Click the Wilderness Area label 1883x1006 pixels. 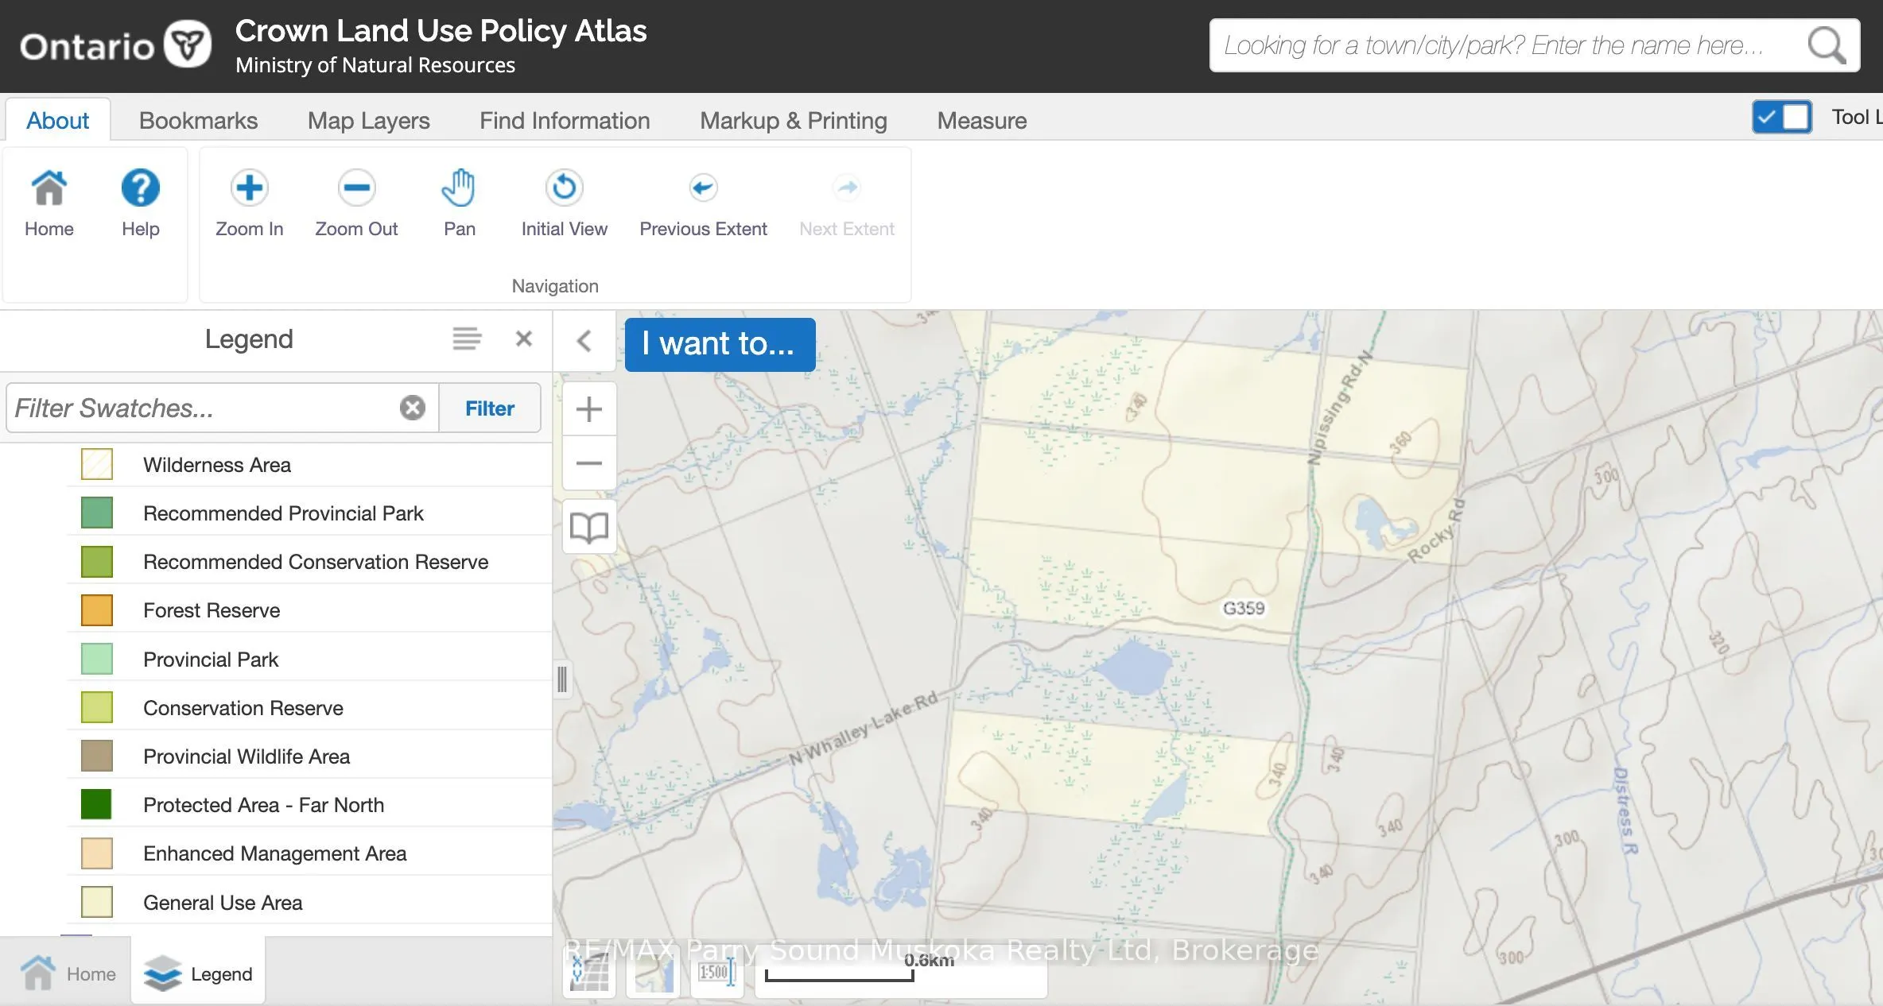coord(217,465)
